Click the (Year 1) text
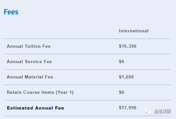The width and height of the screenshot is (176, 119). [65, 93]
